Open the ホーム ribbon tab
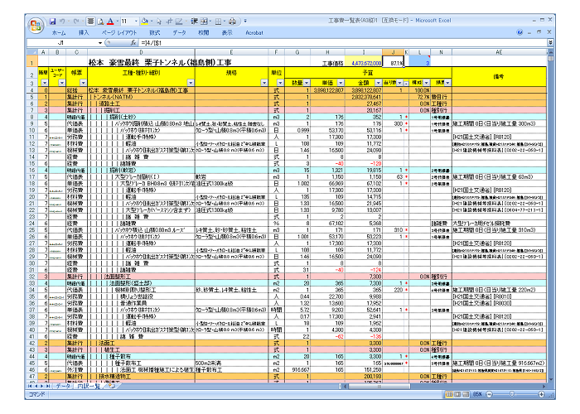The width and height of the screenshot is (580, 414). point(59,33)
